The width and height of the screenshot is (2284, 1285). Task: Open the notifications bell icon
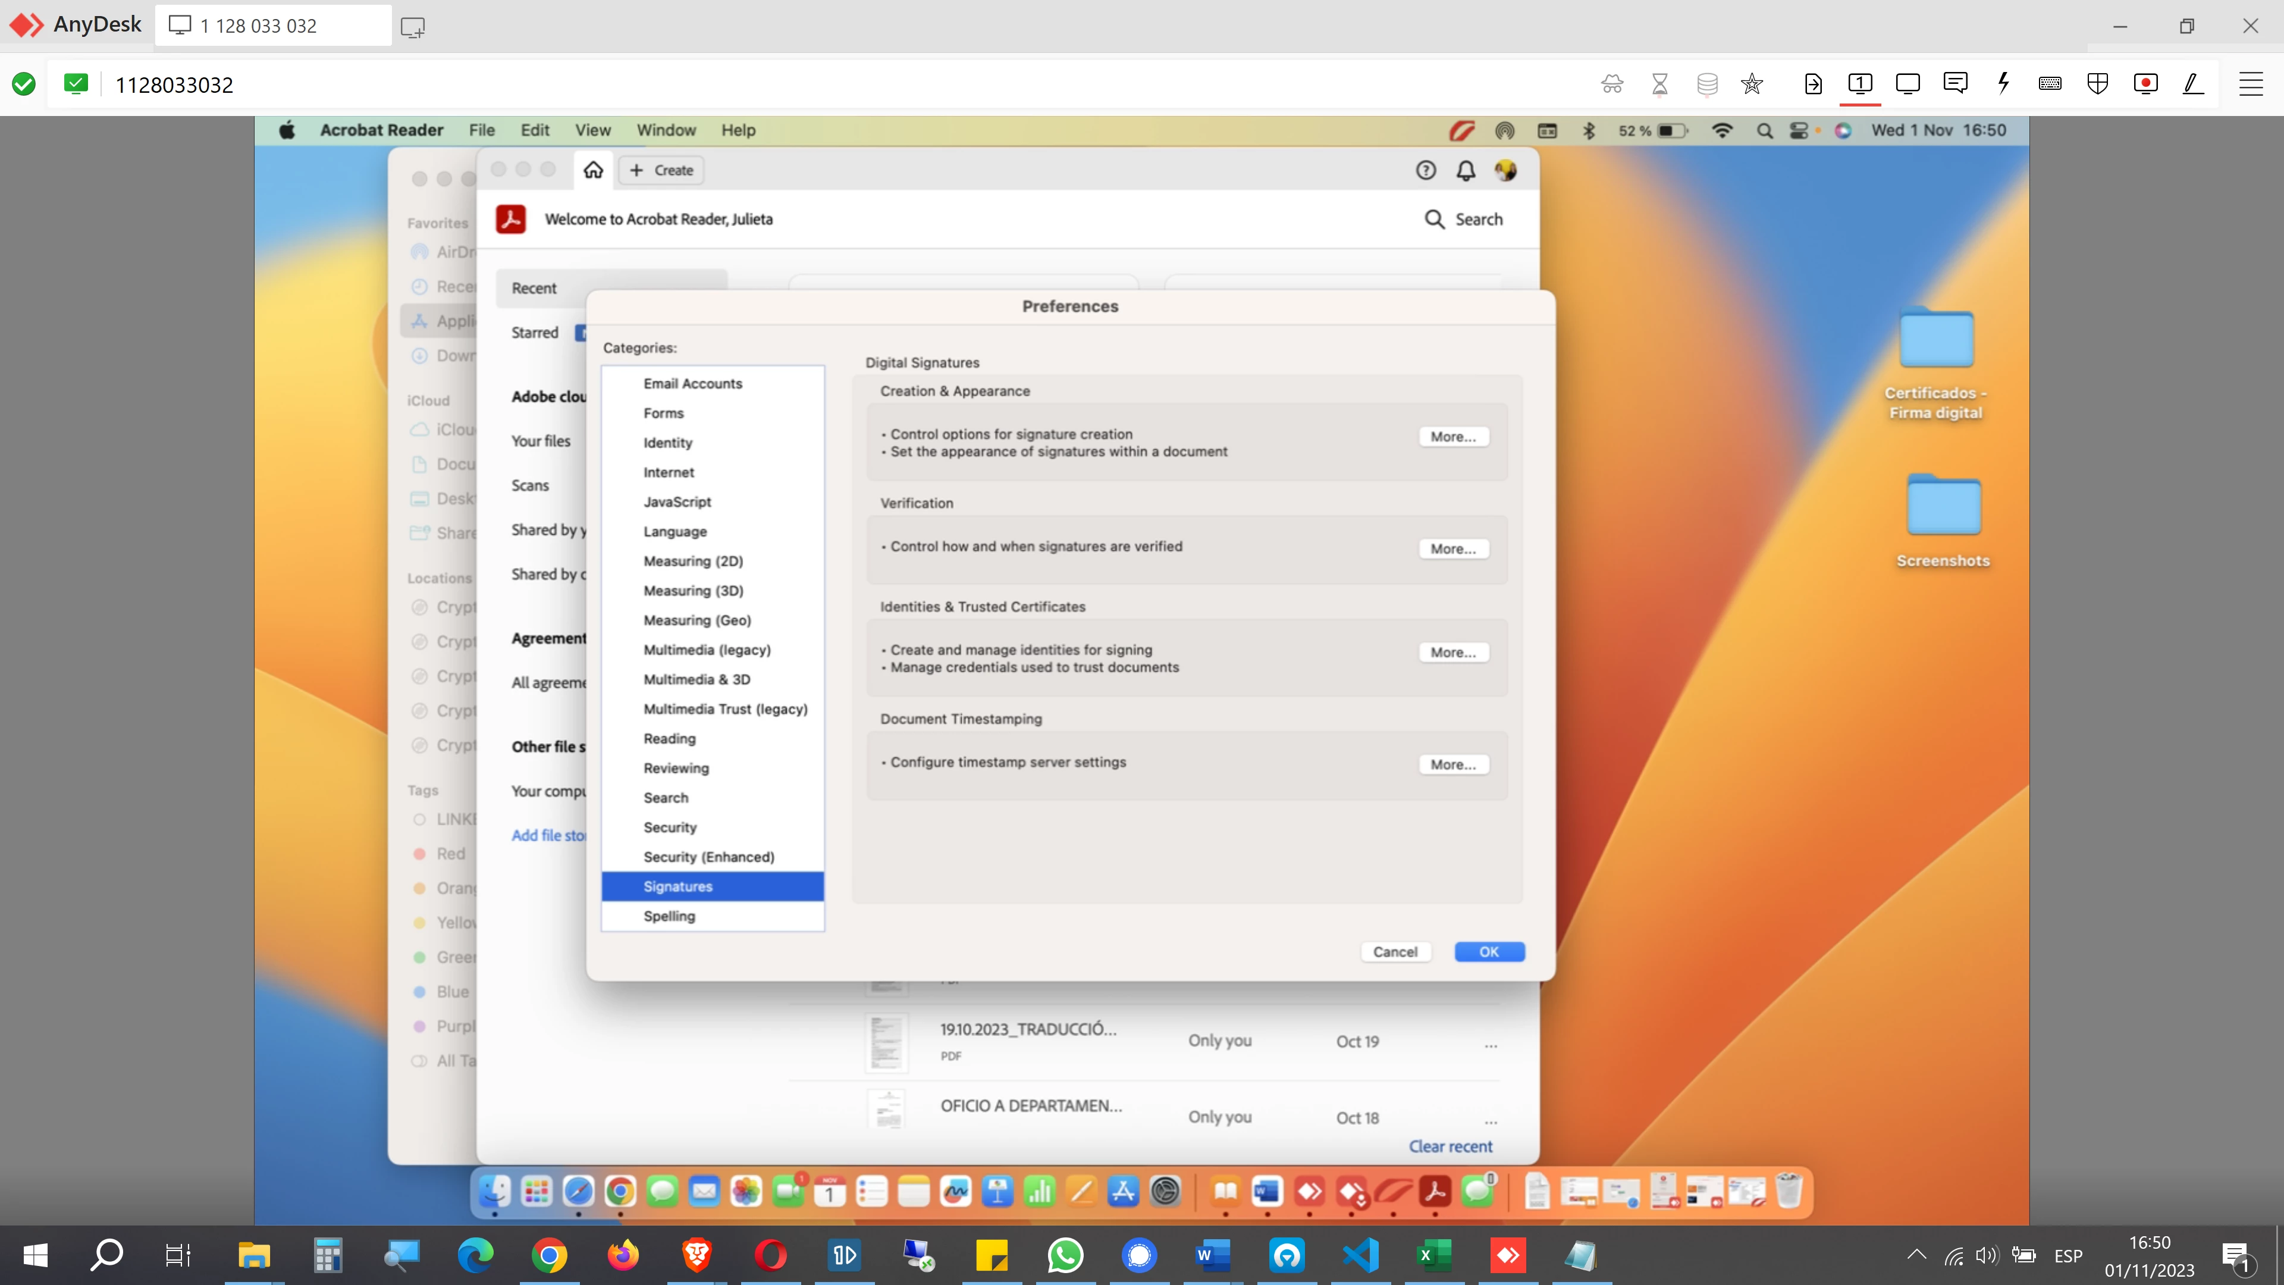(1466, 170)
